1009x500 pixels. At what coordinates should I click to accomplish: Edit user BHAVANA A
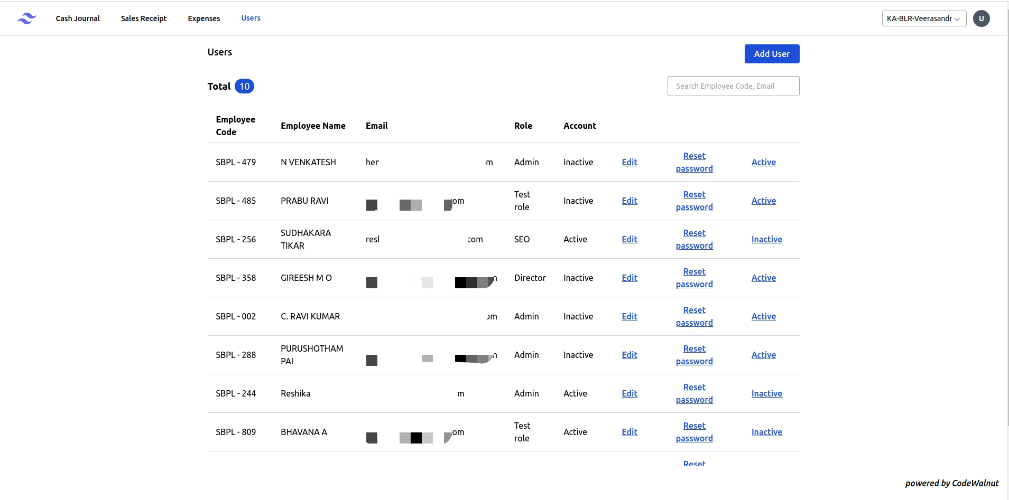(x=630, y=432)
